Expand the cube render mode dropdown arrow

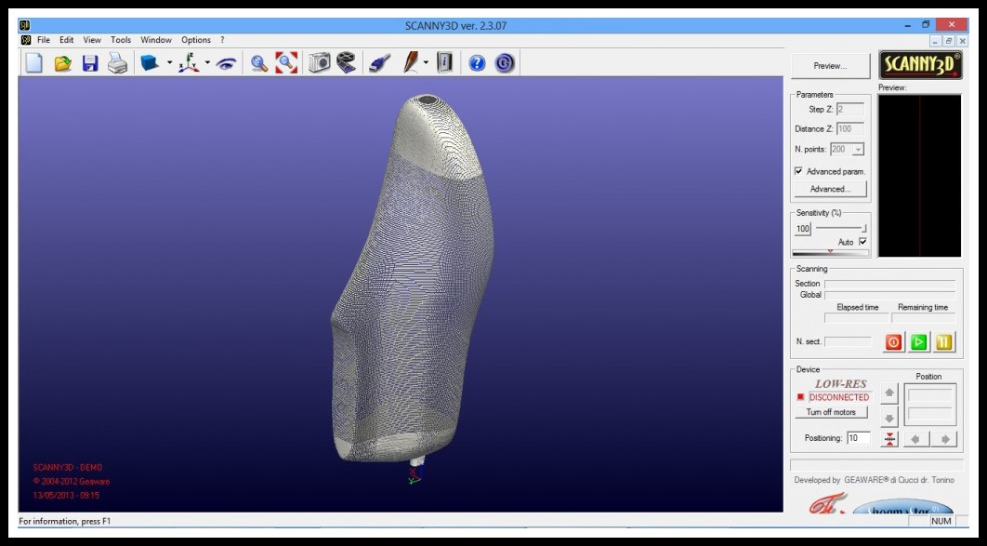pos(169,63)
